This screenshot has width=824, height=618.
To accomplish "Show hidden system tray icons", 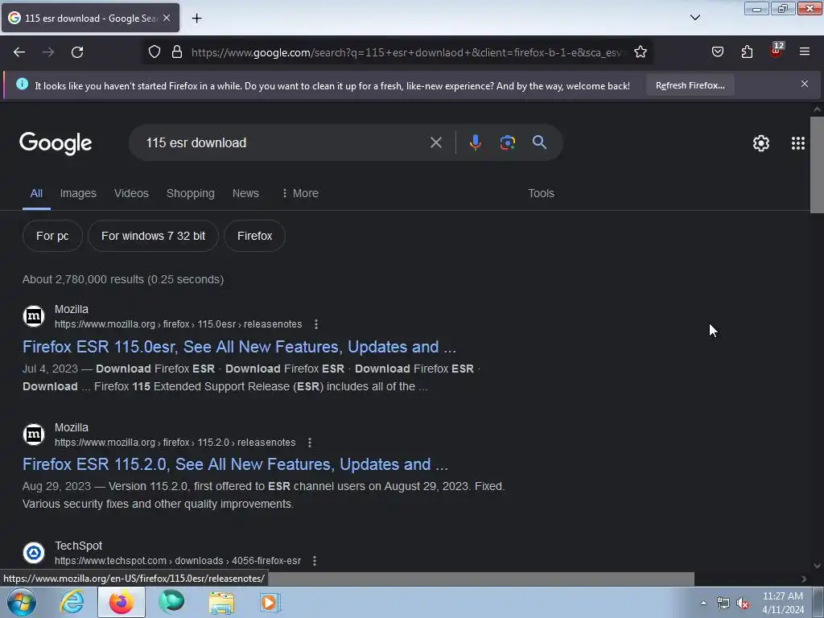I will pos(703,603).
